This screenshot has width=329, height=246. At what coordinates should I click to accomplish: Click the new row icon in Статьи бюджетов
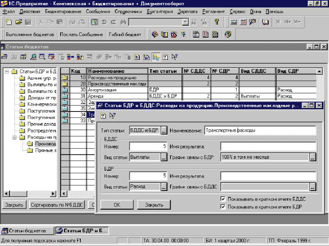(x=5, y=57)
